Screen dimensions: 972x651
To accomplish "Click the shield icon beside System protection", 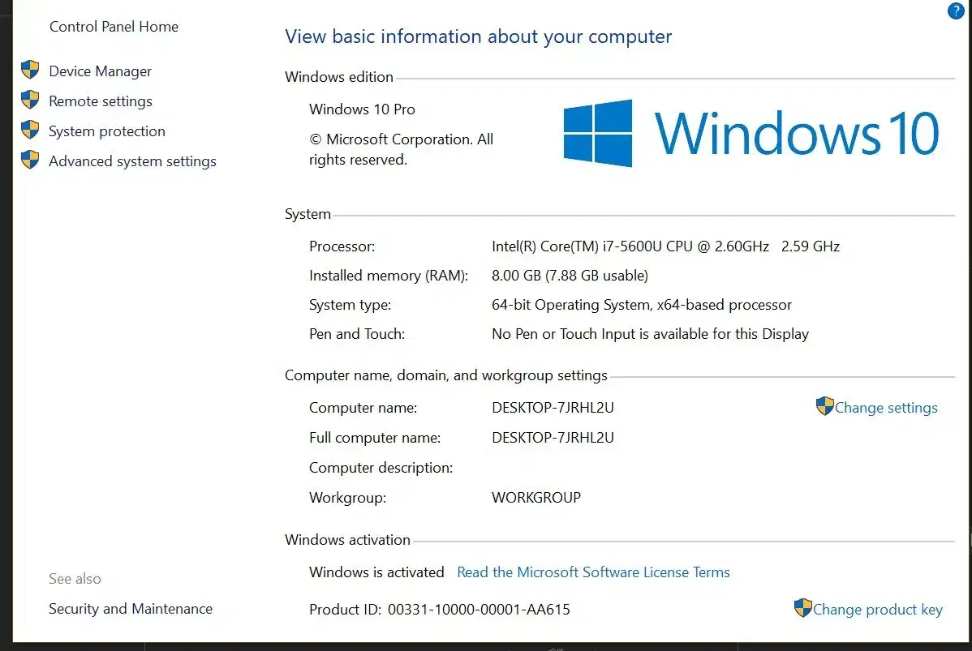I will click(x=30, y=131).
